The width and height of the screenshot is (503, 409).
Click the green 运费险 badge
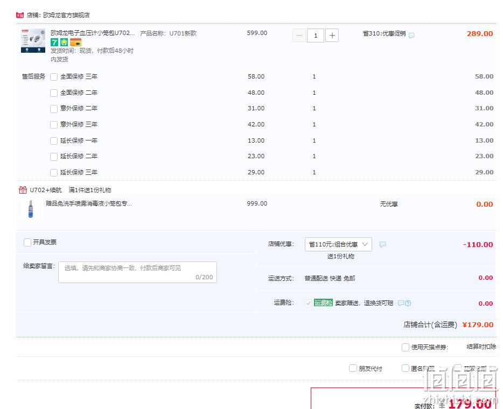pos(323,302)
